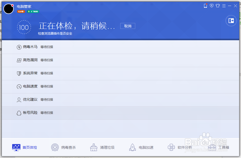Open the 工具箱 toolbox icon
Viewport: 241px width, 158px height.
[x=212, y=147]
